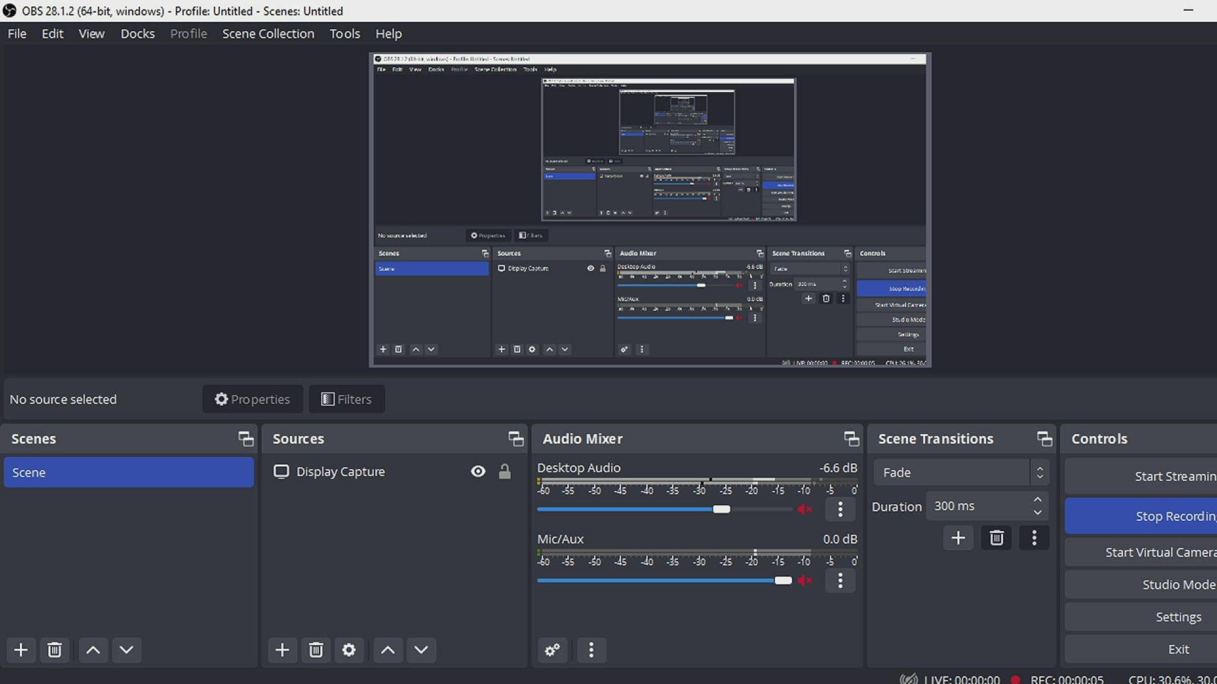Add a scene transition with plus icon
Image resolution: width=1217 pixels, height=684 pixels.
point(958,538)
